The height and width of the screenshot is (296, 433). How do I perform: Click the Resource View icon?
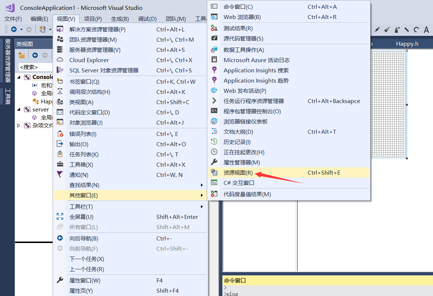tap(214, 172)
